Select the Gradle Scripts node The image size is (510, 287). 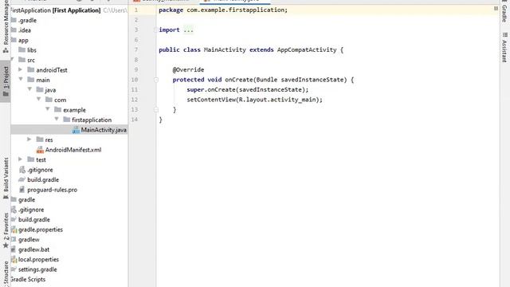pos(28,280)
